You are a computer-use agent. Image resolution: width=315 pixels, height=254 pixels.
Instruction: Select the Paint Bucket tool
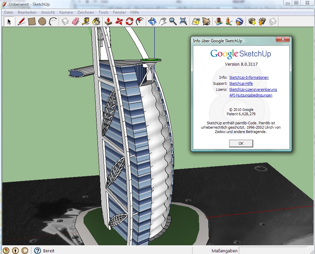coord(96,21)
